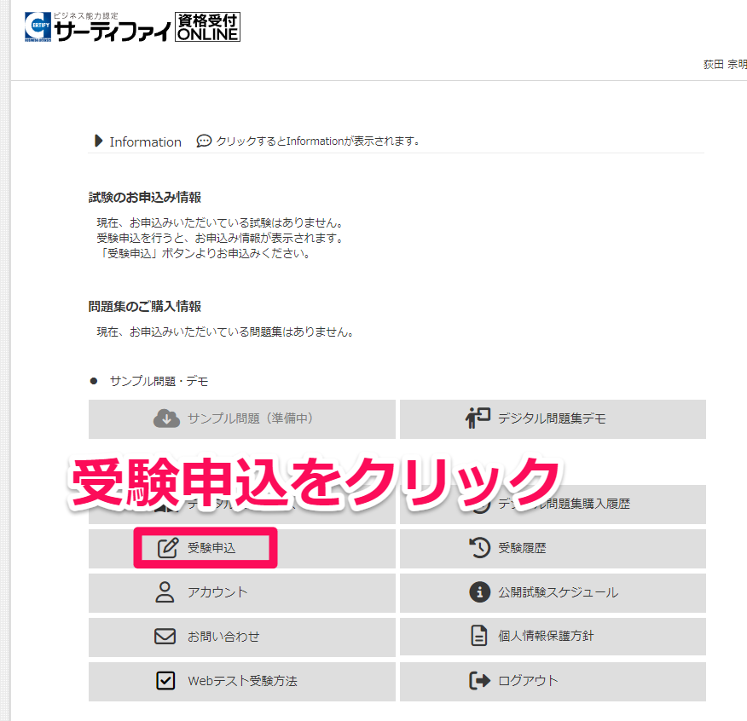The width and height of the screenshot is (747, 721).
Task: Select the 公開試験スケジュール label
Action: pos(558,592)
